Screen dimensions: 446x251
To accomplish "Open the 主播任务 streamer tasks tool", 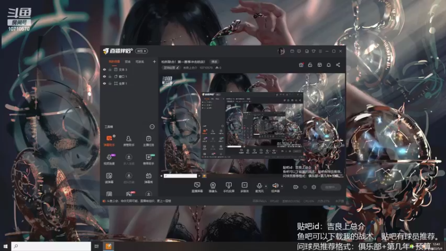I will tap(148, 141).
